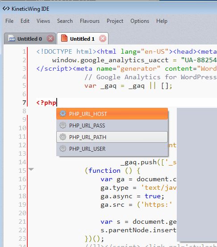This screenshot has width=217, height=247.
Task: Select PHP_URL_PATH from autocomplete list
Action: pos(112,137)
